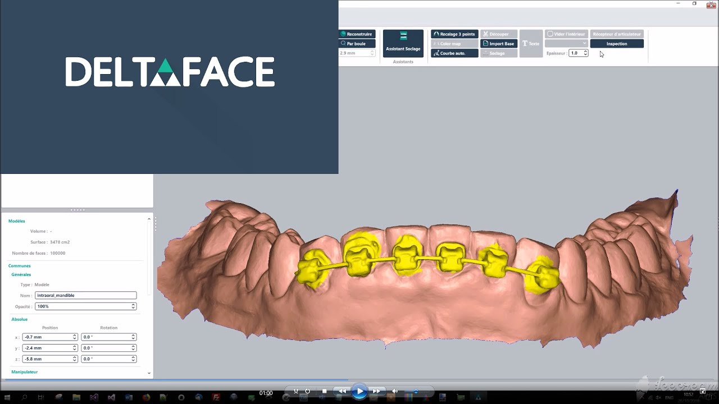Mute the media player sound
Screen dimensions: 719x404
pos(395,391)
